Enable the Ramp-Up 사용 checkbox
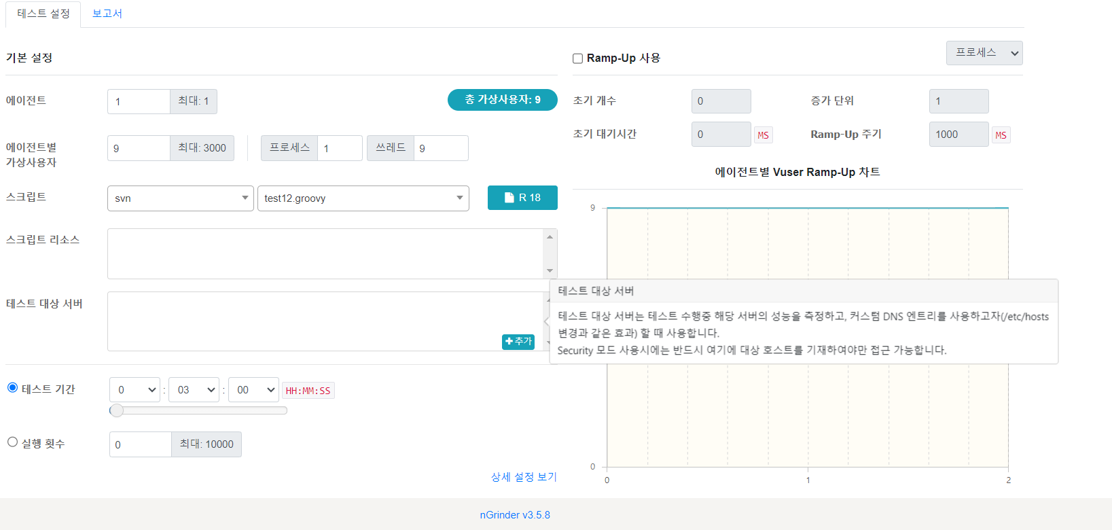Screen dimensions: 1112x530 577,58
